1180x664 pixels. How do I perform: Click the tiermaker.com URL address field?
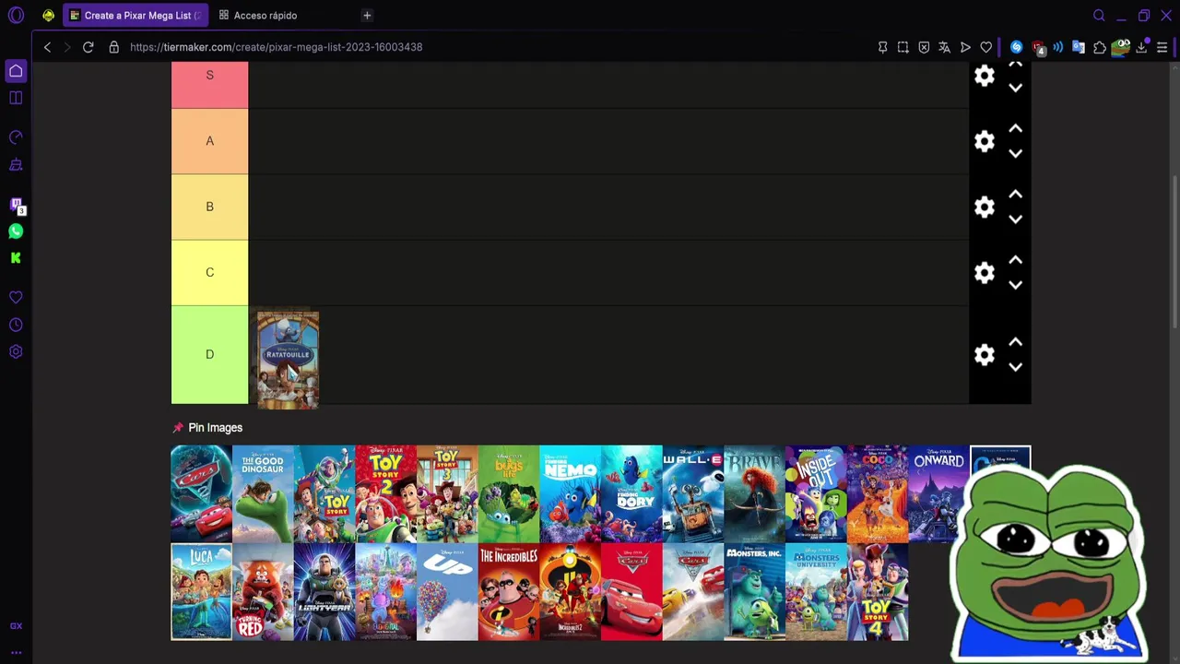[x=276, y=47]
